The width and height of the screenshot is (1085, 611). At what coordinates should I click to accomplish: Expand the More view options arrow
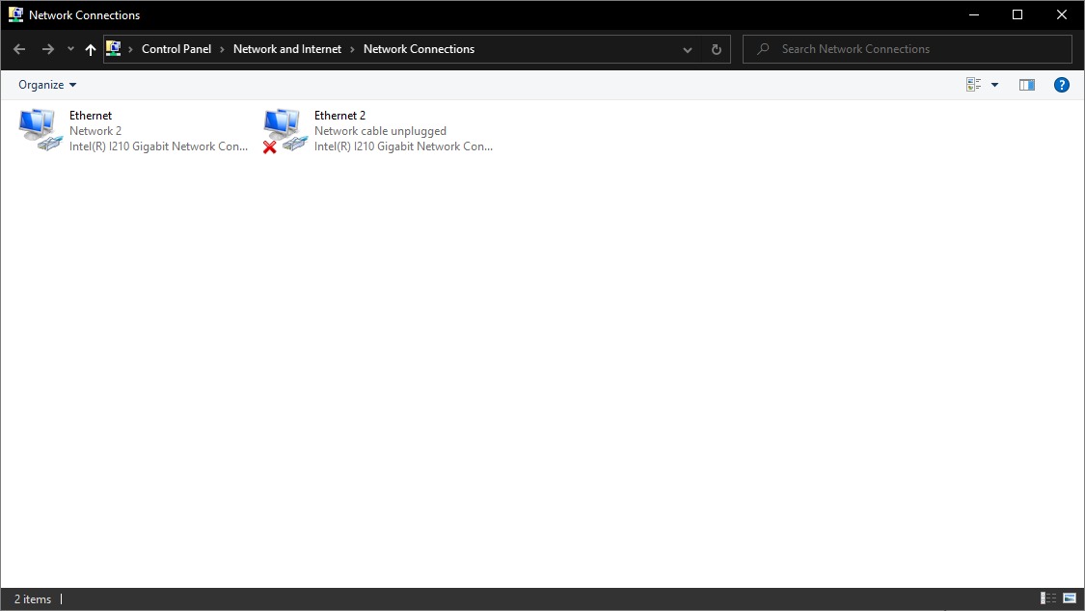click(994, 85)
